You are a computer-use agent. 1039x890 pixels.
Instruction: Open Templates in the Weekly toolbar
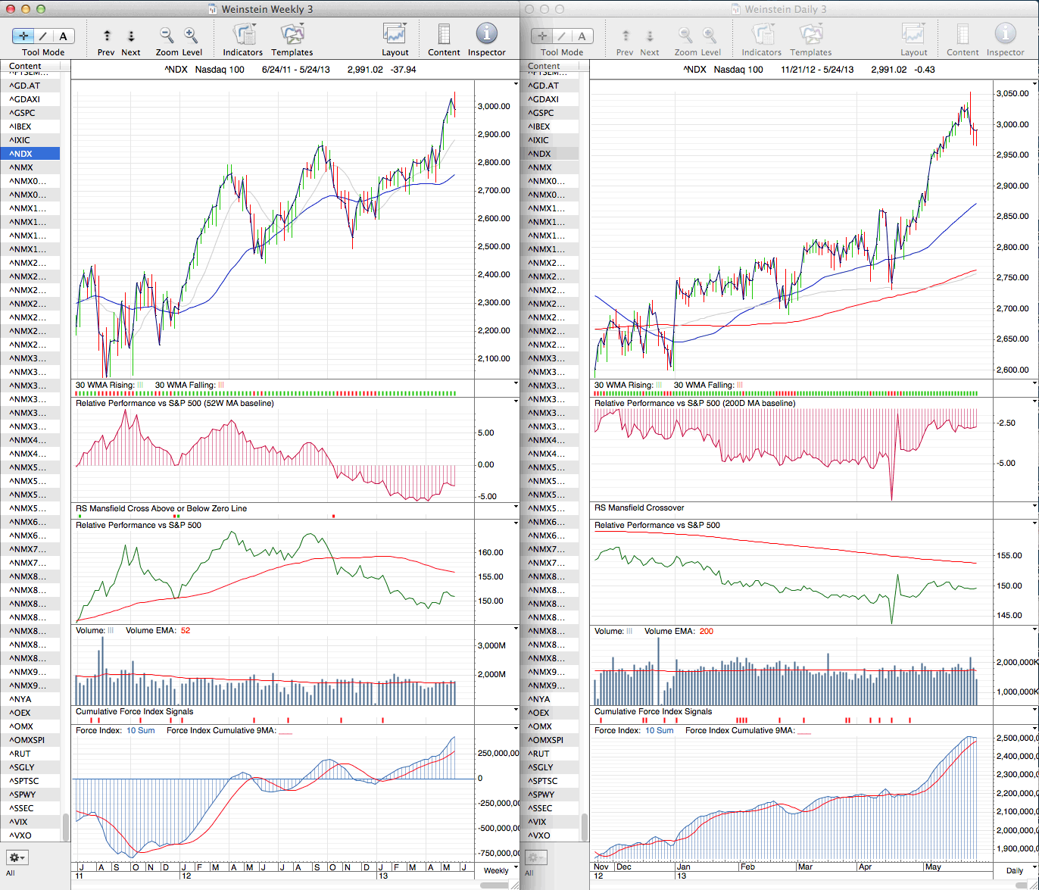click(292, 35)
